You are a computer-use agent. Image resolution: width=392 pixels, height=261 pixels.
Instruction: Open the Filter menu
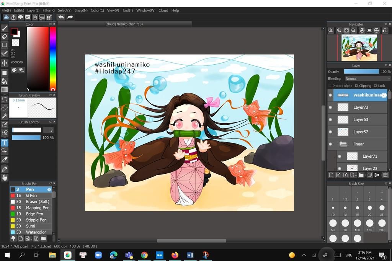[x=49, y=10]
